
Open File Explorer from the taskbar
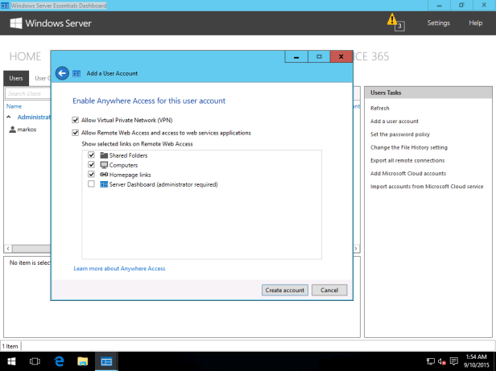82,362
